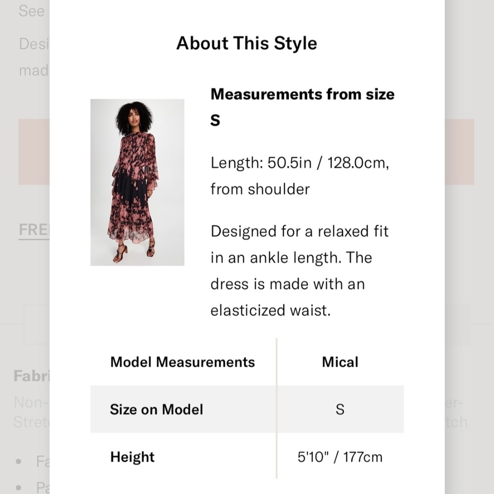Click the Model Measurements table header
This screenshot has height=494, width=494.
tap(182, 362)
